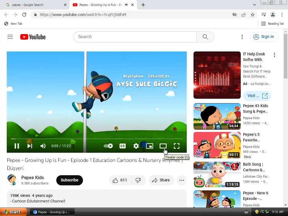Open Pepee Kids channel name link

33,177
